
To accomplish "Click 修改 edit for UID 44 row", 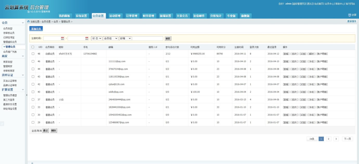I will click(294, 69).
